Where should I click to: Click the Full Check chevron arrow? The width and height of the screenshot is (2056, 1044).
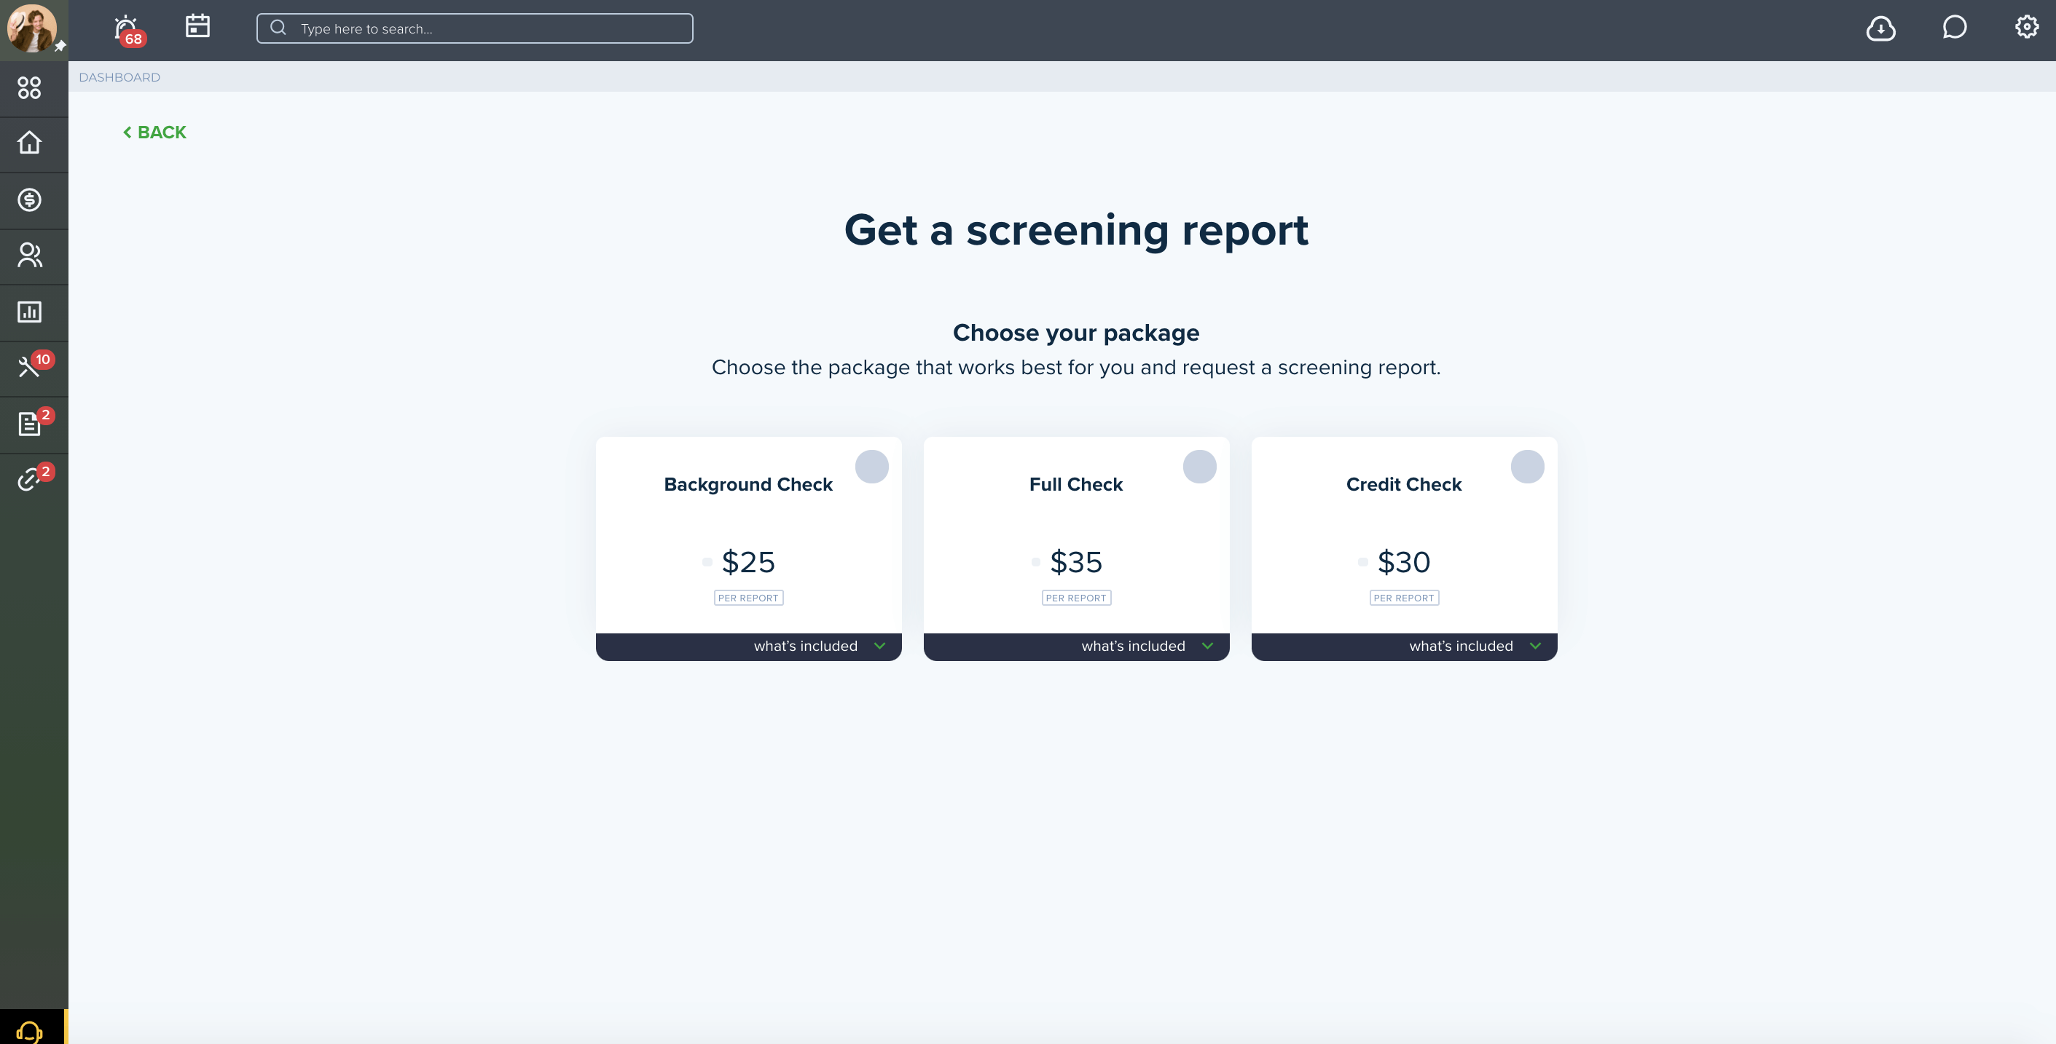point(1207,646)
